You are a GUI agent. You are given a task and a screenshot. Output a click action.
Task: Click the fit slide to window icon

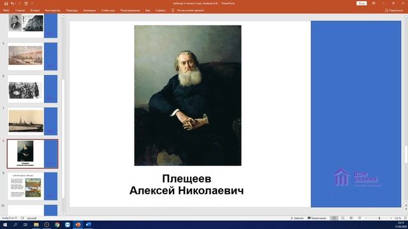pyautogui.click(x=405, y=218)
